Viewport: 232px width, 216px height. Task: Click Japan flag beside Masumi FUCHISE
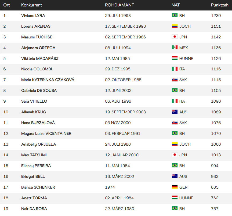(175, 37)
